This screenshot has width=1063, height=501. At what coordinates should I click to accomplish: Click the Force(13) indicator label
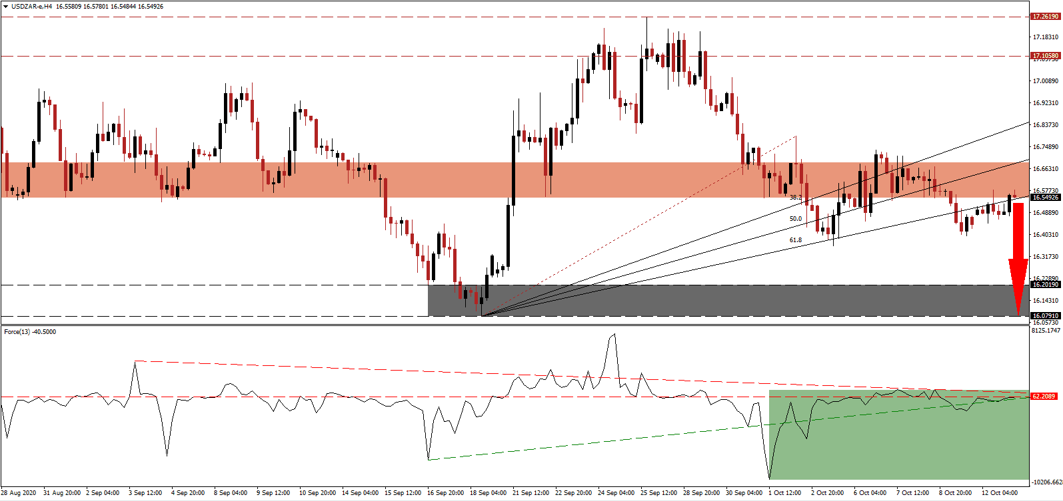[x=30, y=332]
